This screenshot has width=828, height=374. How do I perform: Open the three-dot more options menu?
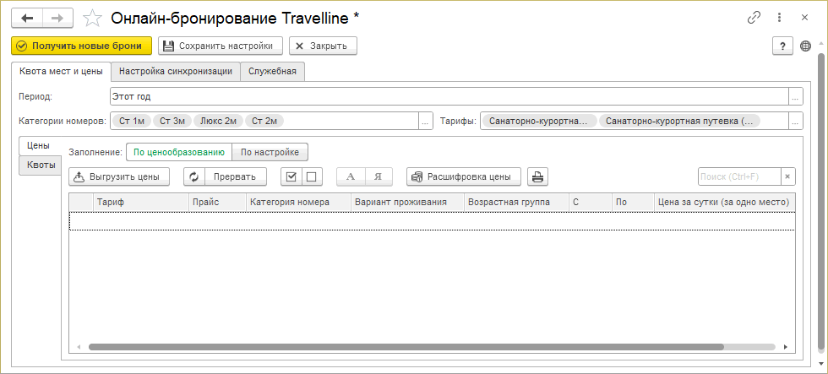pyautogui.click(x=779, y=18)
